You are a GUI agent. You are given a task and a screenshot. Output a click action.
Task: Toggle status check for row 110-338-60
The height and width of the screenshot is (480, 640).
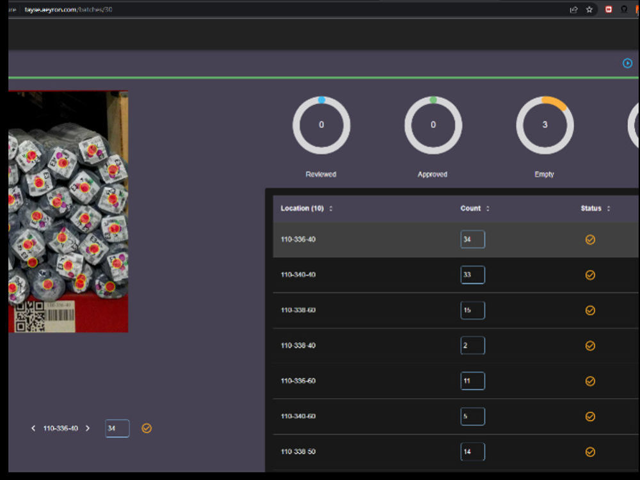(x=590, y=310)
